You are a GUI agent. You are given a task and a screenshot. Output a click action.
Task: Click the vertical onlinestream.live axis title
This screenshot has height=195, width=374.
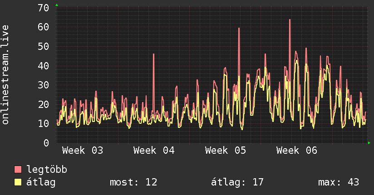pos(5,75)
